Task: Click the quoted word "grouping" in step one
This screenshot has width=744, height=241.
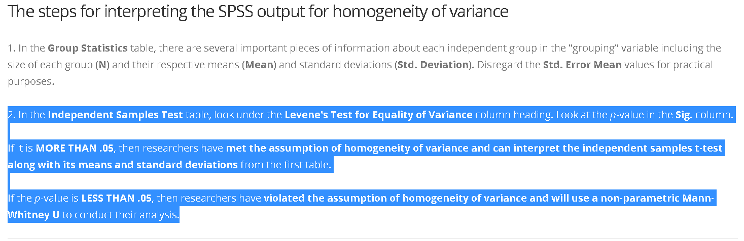Action: pyautogui.click(x=589, y=49)
